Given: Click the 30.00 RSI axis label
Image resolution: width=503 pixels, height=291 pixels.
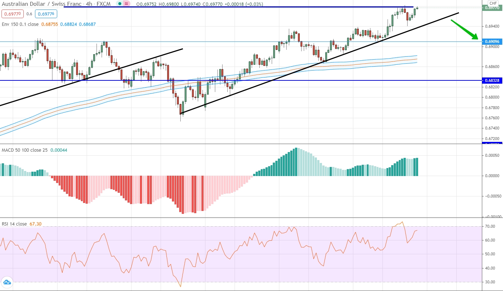Looking at the screenshot, I should [x=490, y=282].
